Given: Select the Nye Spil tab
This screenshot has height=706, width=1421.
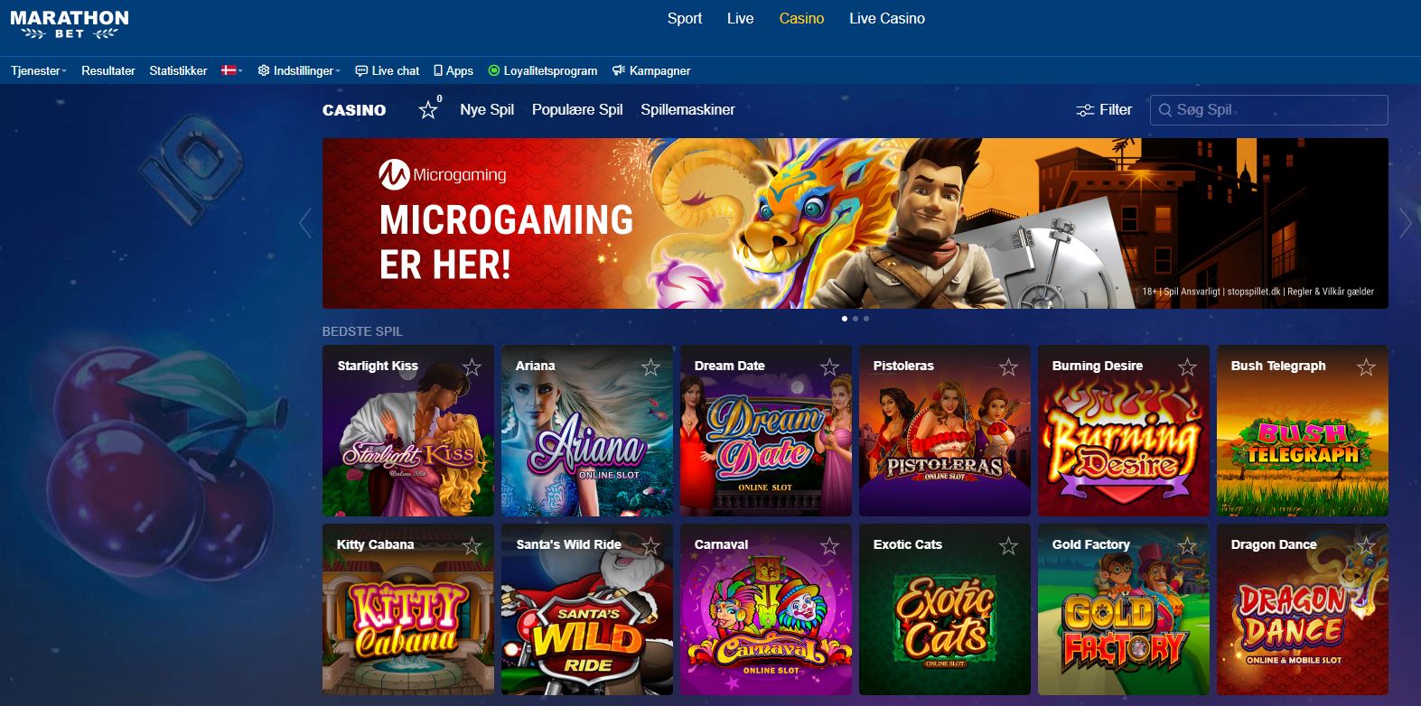Looking at the screenshot, I should pos(487,109).
